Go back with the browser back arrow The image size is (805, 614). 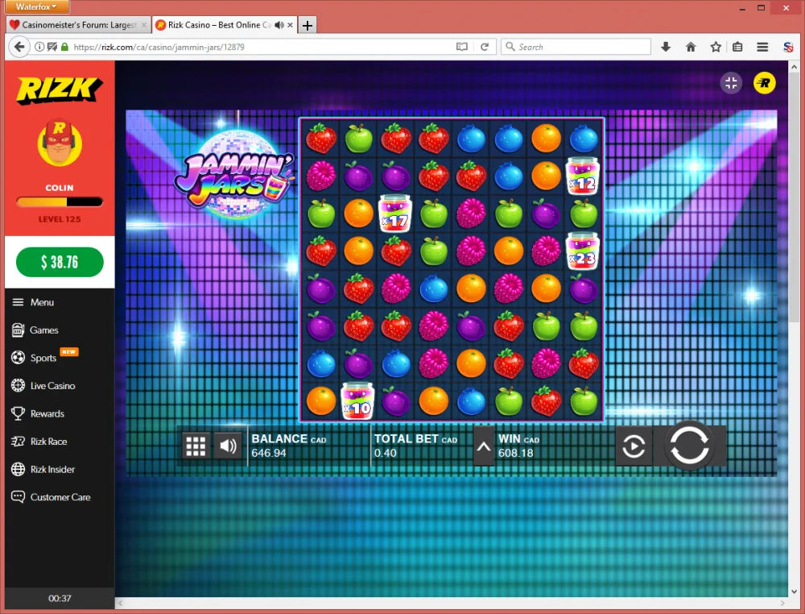(19, 47)
